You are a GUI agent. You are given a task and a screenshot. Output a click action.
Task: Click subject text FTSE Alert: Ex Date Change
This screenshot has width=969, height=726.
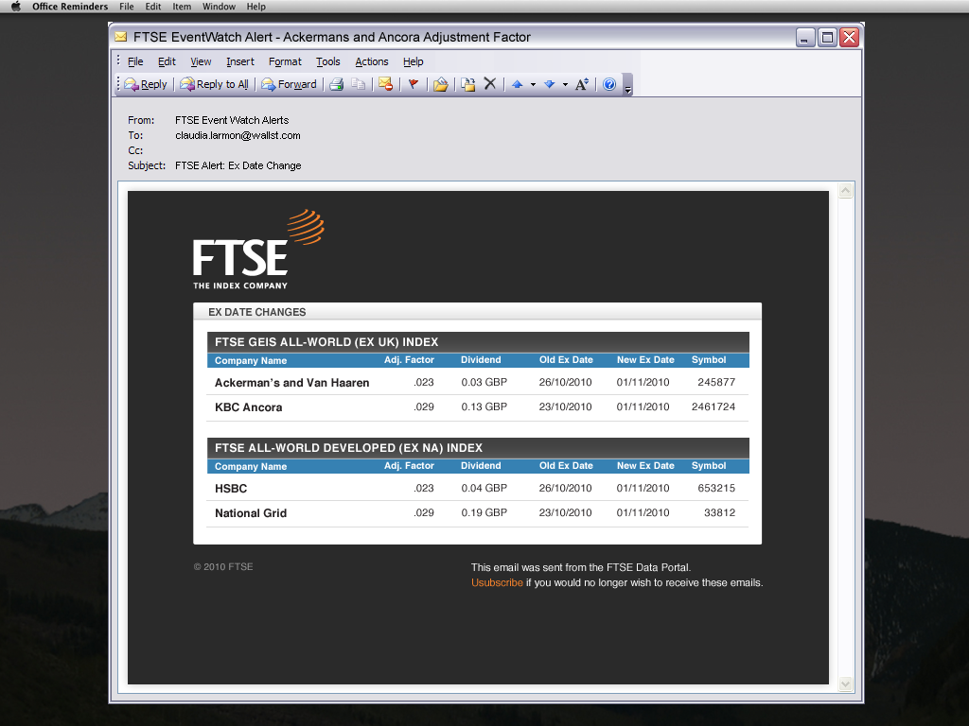click(238, 165)
